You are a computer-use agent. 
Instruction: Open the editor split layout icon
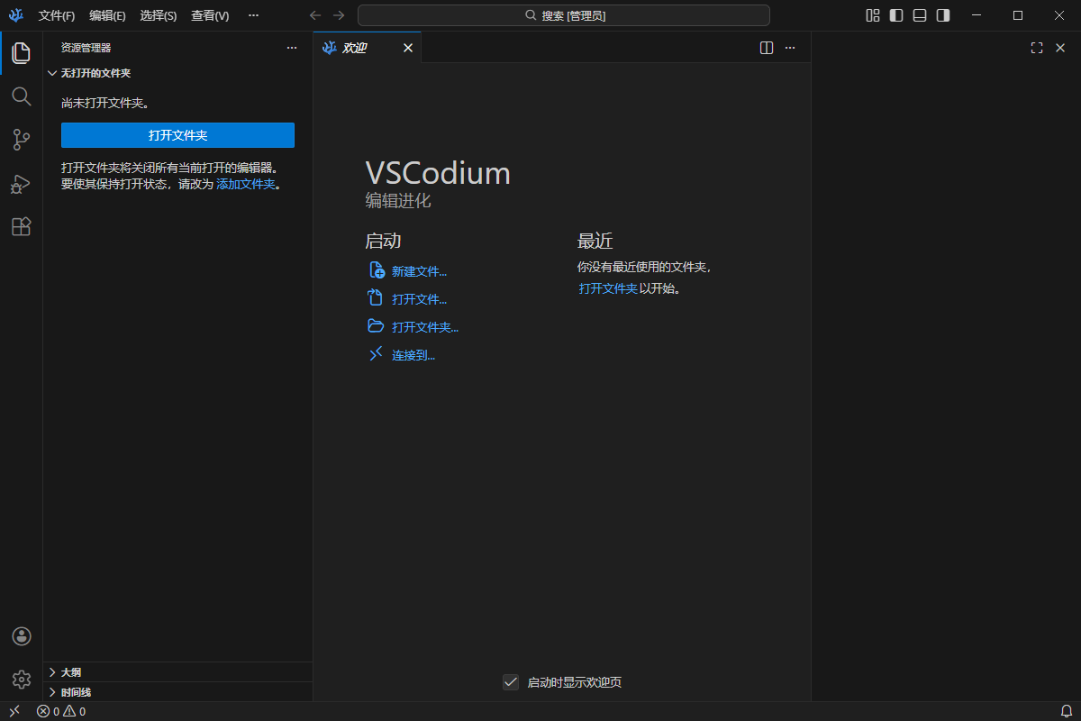766,48
